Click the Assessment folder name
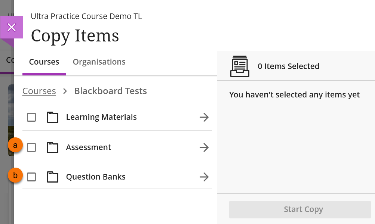The height and width of the screenshot is (224, 375). click(89, 147)
